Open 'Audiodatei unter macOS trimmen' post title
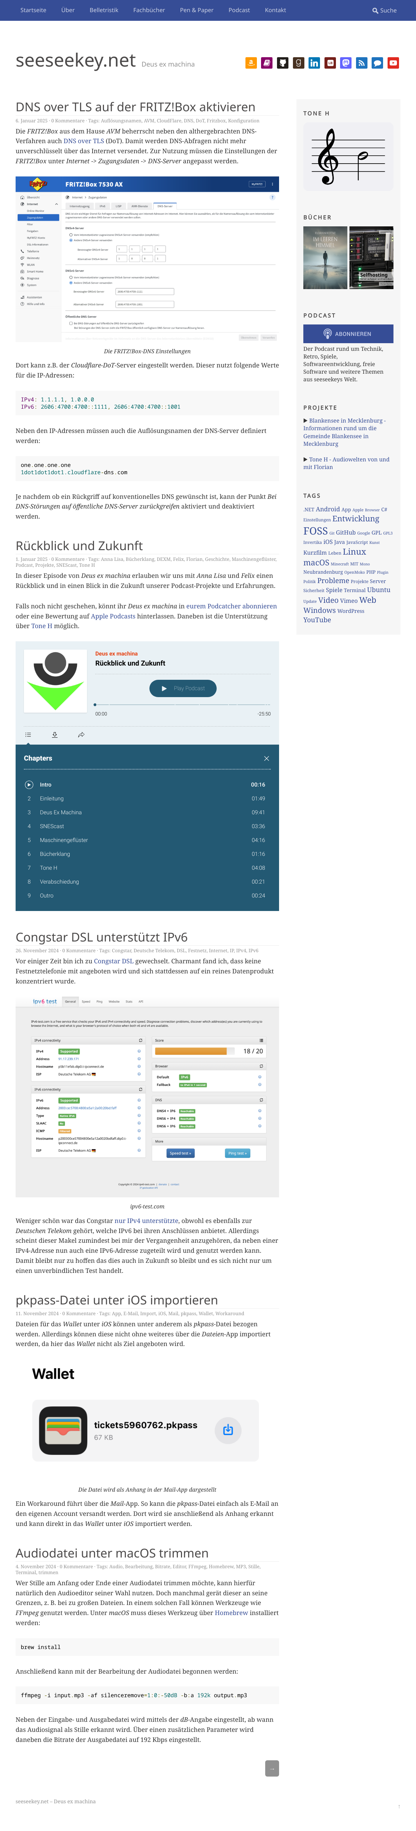This screenshot has width=416, height=1831. pos(112,1553)
